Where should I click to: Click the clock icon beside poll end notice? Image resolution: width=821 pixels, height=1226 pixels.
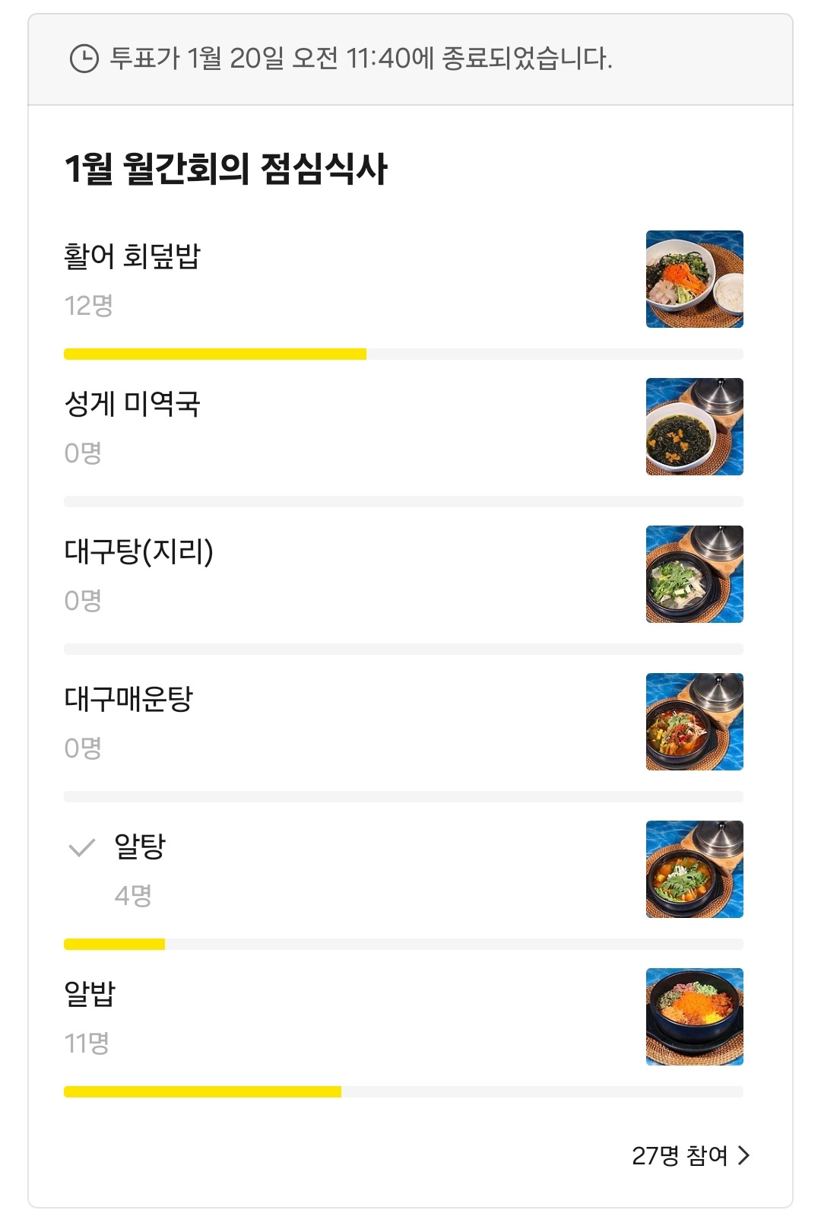(x=84, y=59)
